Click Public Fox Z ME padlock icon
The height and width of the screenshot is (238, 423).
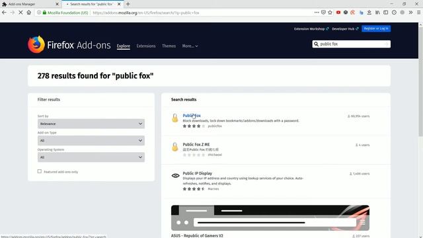coord(174,147)
